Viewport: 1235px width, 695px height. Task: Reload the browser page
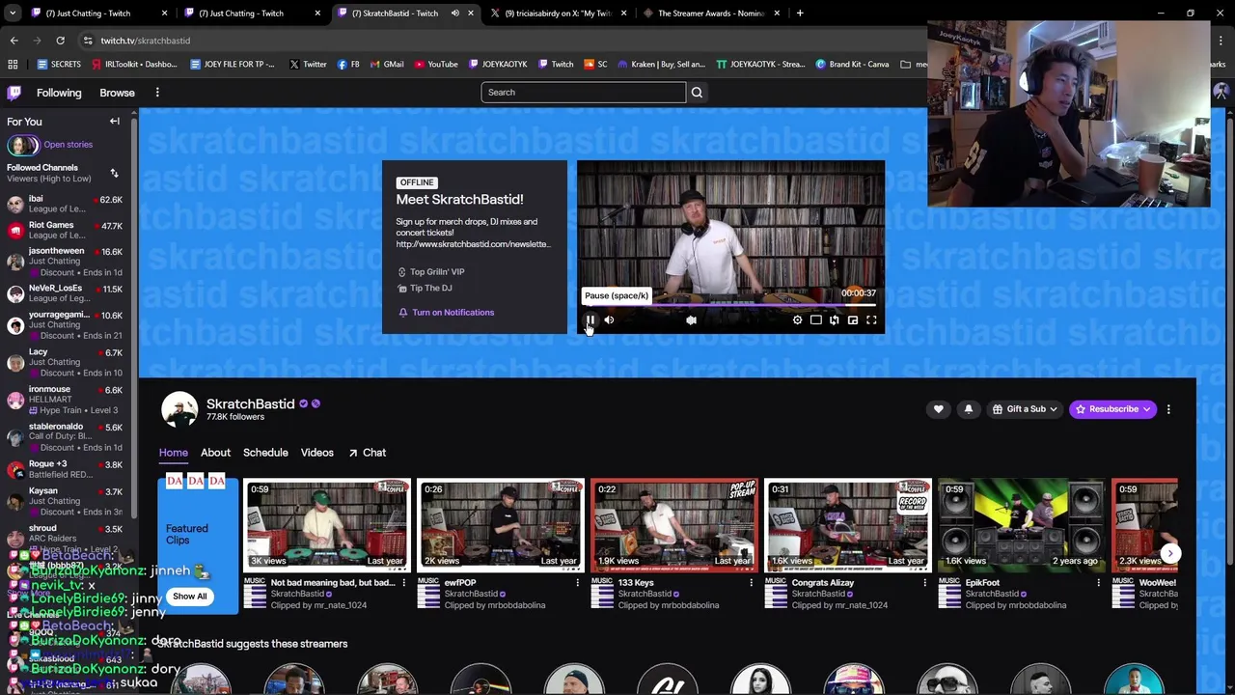pos(60,41)
